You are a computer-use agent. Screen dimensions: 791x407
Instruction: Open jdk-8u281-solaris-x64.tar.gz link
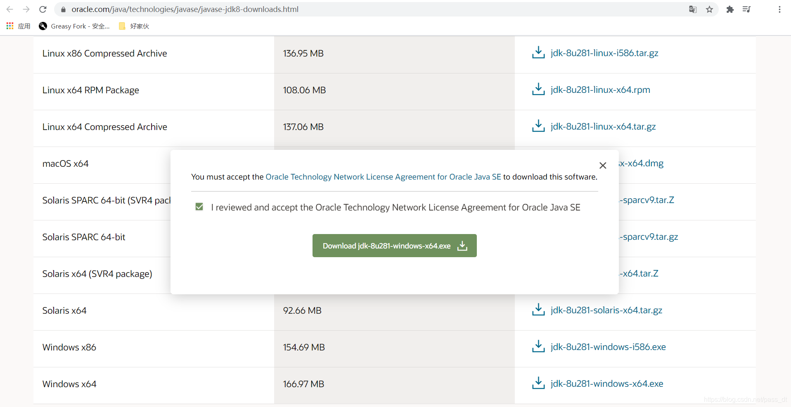pyautogui.click(x=606, y=310)
